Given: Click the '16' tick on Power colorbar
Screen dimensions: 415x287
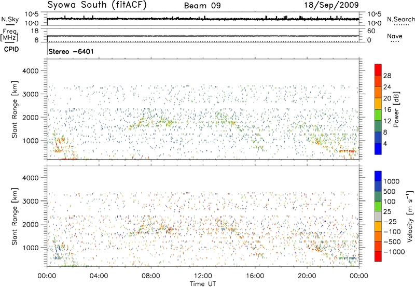Looking at the screenshot, I should [x=387, y=110].
